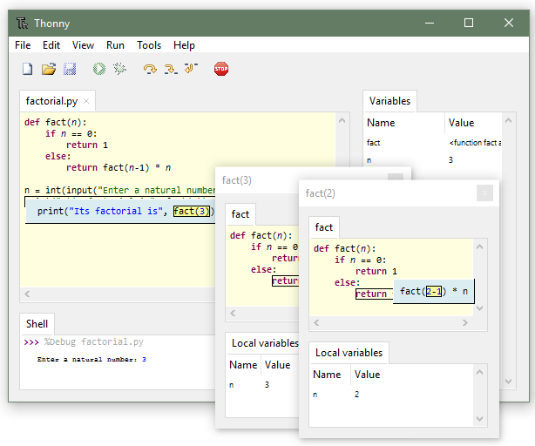Open the Run menu
Screen dimensions: 535x446
[x=115, y=45]
